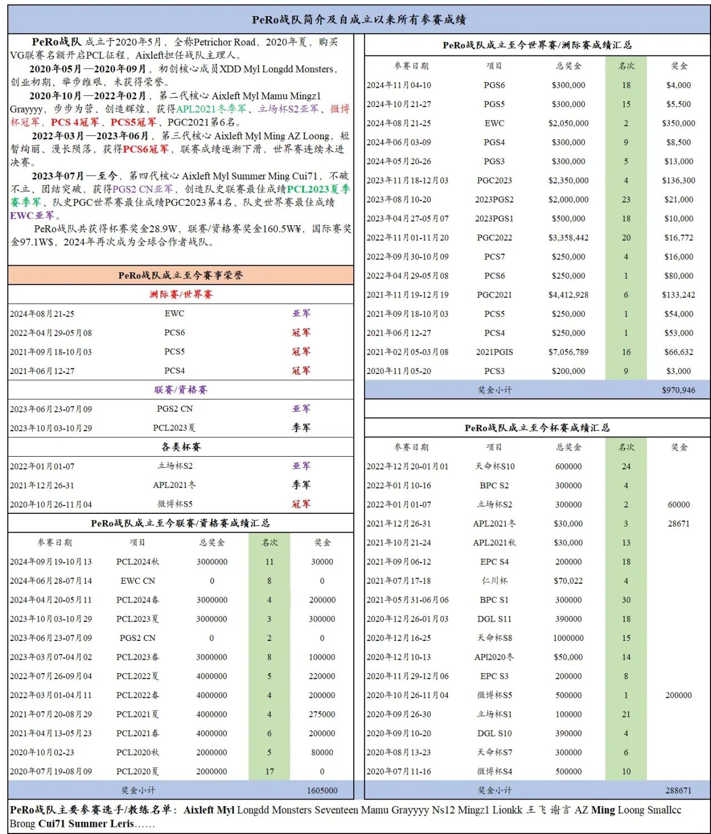This screenshot has height=834, width=711.
Task: Click the PGC2023 entry in world events table
Action: (x=494, y=180)
